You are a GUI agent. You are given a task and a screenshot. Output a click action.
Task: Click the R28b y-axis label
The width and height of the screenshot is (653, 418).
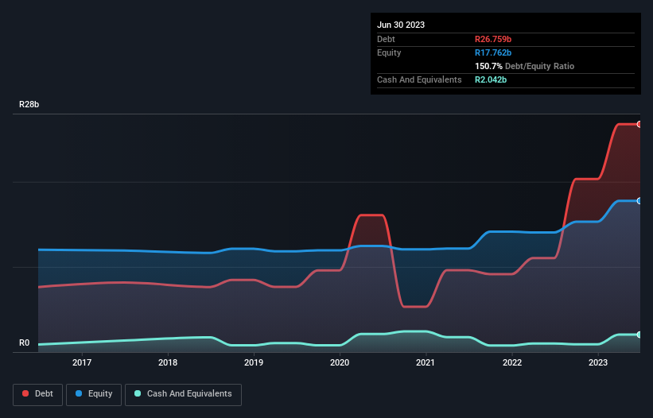coord(29,104)
